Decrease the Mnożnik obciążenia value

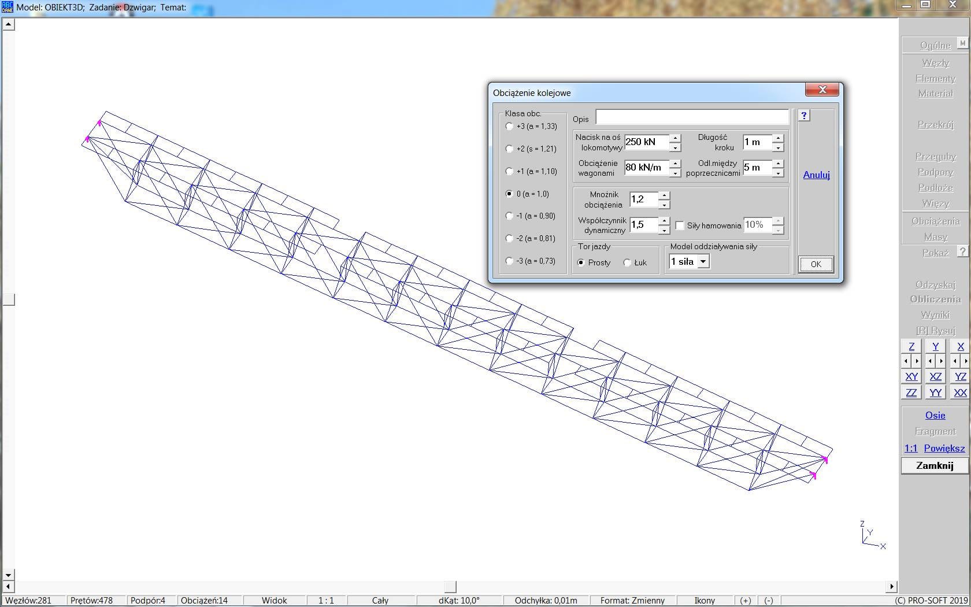(664, 205)
